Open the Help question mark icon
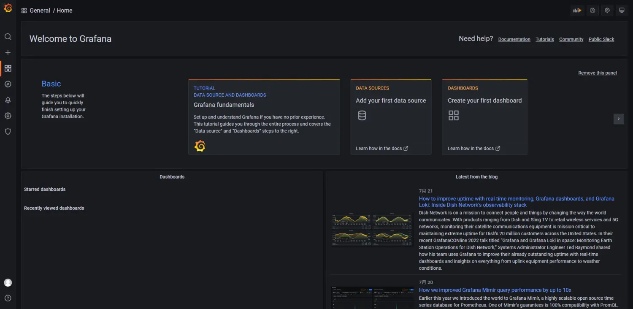The width and height of the screenshot is (633, 309). tap(8, 298)
